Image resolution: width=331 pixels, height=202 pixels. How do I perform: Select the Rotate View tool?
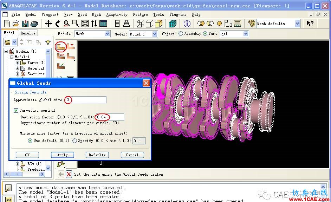[x=57, y=24]
